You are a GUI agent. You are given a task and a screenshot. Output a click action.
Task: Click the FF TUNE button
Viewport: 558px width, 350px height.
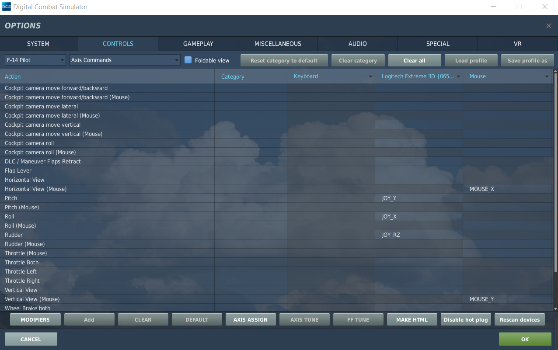pyautogui.click(x=358, y=319)
